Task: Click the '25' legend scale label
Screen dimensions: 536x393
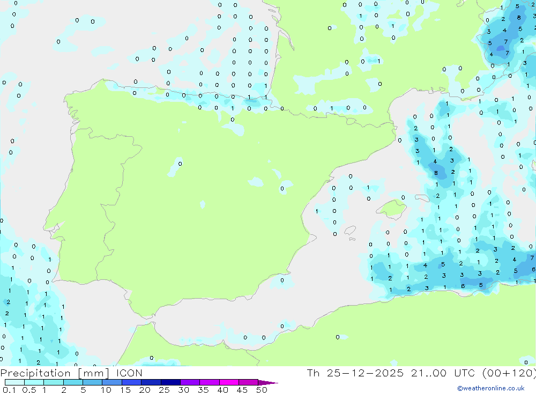Action: [164, 390]
